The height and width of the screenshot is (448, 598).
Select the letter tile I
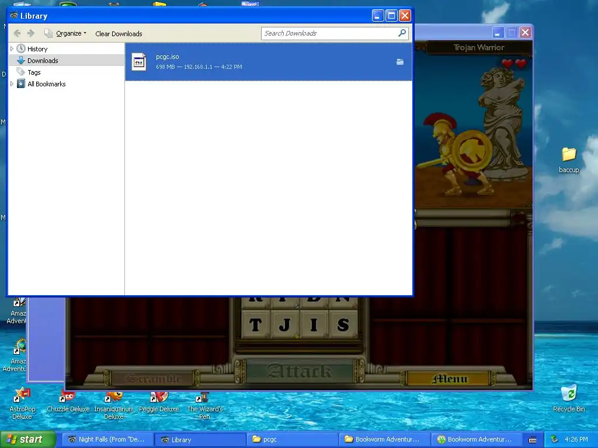[314, 324]
